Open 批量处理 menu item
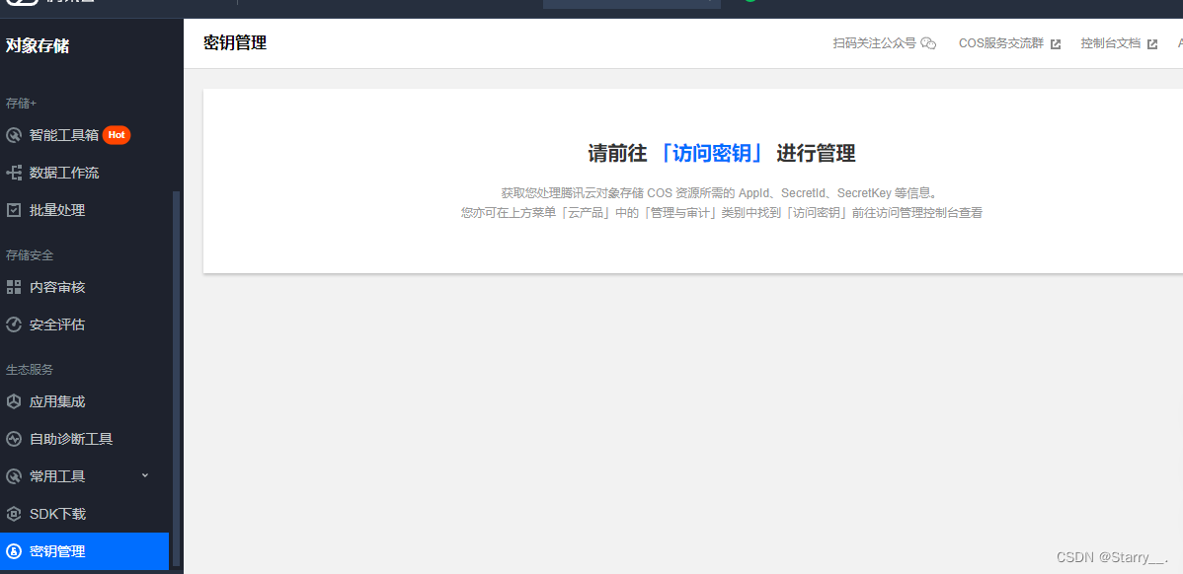 [x=57, y=210]
